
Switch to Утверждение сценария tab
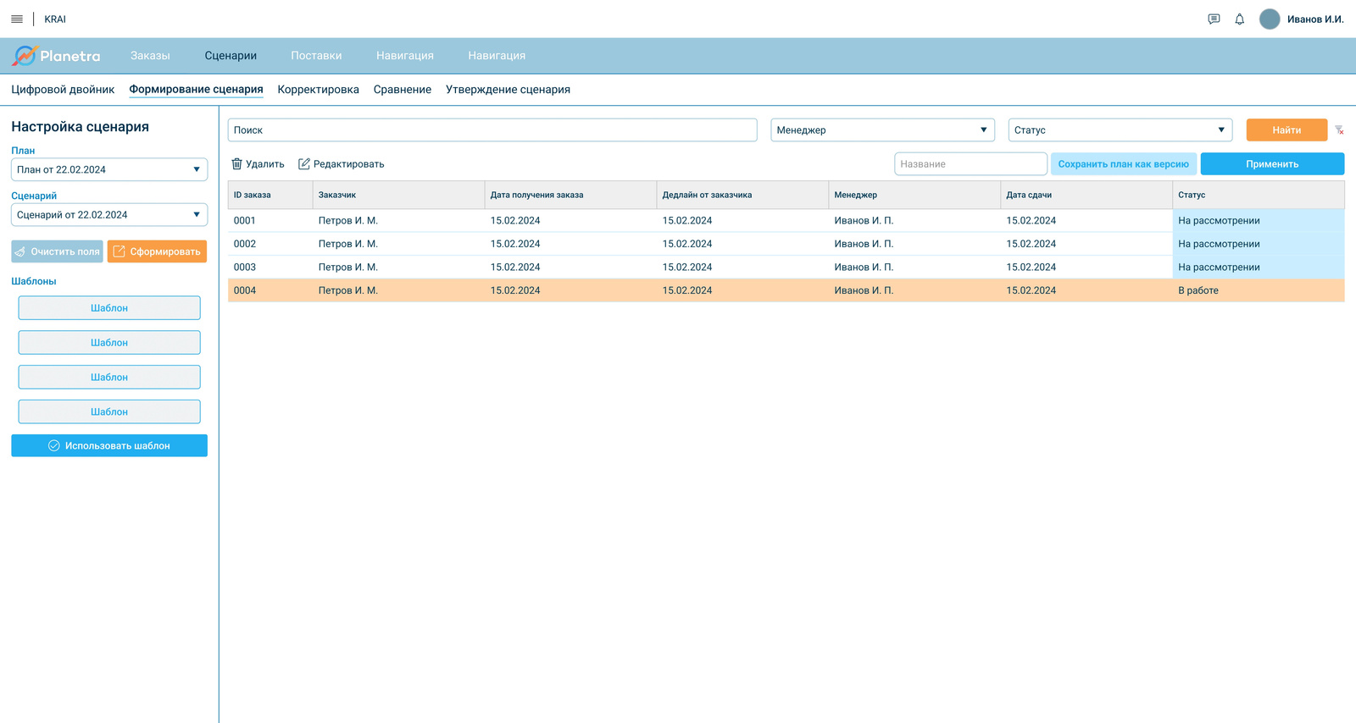pyautogui.click(x=508, y=90)
